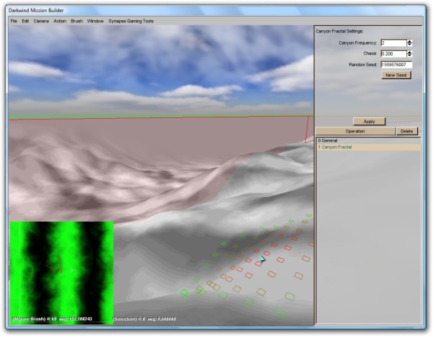Click the Canyon Frequency input field
Image resolution: width=433 pixels, height=337 pixels.
(x=393, y=43)
